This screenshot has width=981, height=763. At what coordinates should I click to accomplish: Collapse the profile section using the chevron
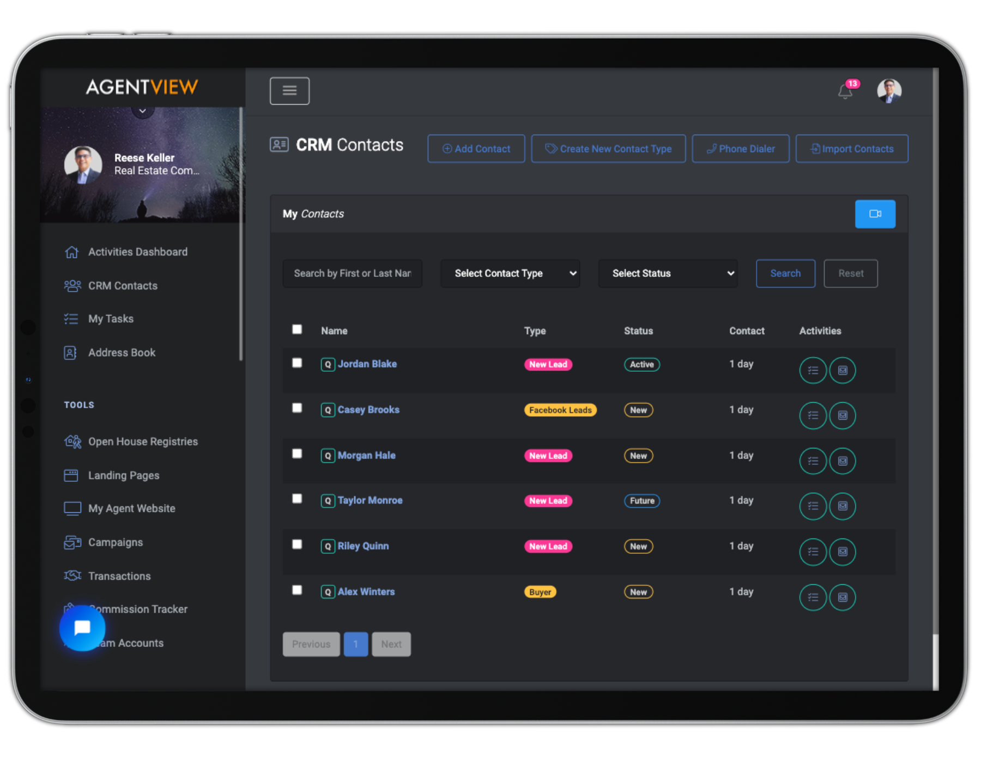coord(142,110)
